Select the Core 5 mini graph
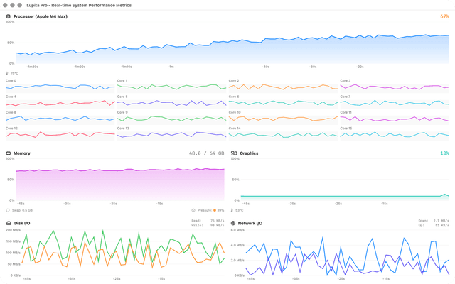The width and height of the screenshot is (455, 284). tap(171, 102)
